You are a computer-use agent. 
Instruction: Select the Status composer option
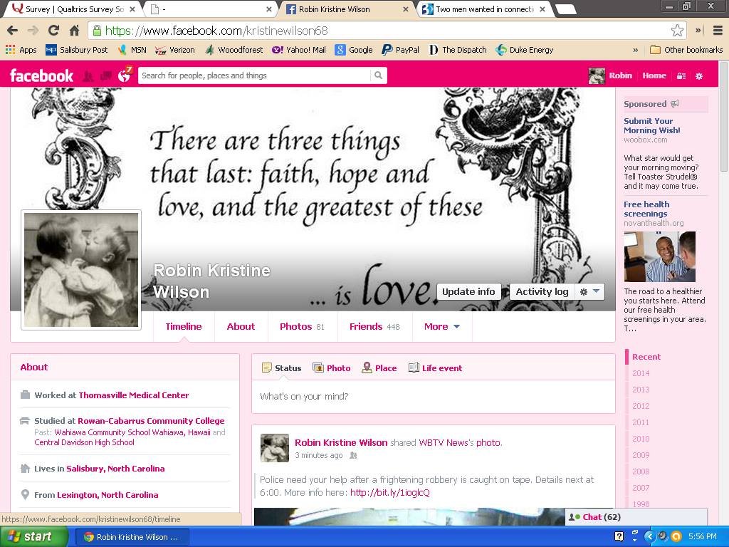coord(282,368)
